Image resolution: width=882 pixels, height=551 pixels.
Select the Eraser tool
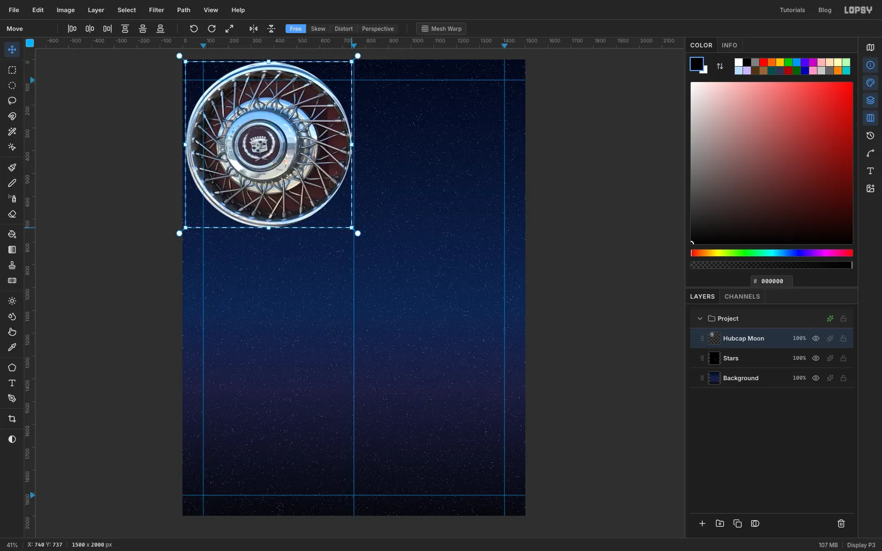[12, 214]
